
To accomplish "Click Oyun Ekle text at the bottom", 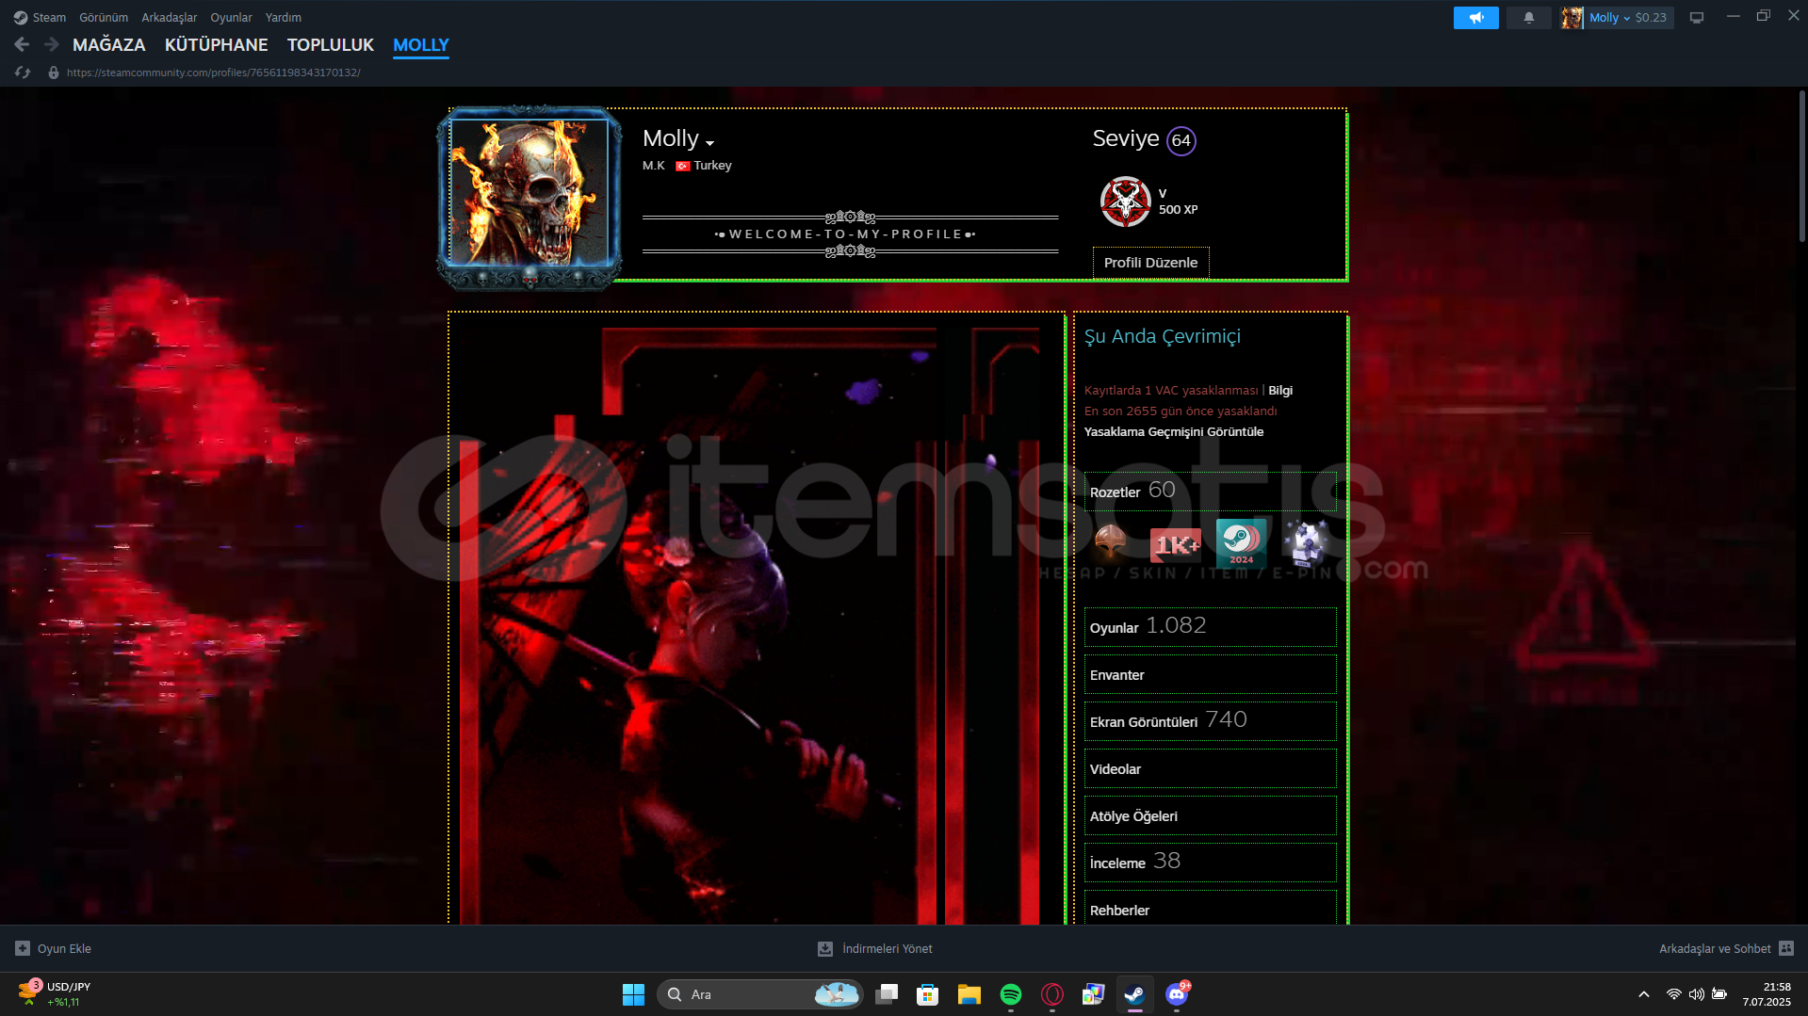I will point(64,948).
